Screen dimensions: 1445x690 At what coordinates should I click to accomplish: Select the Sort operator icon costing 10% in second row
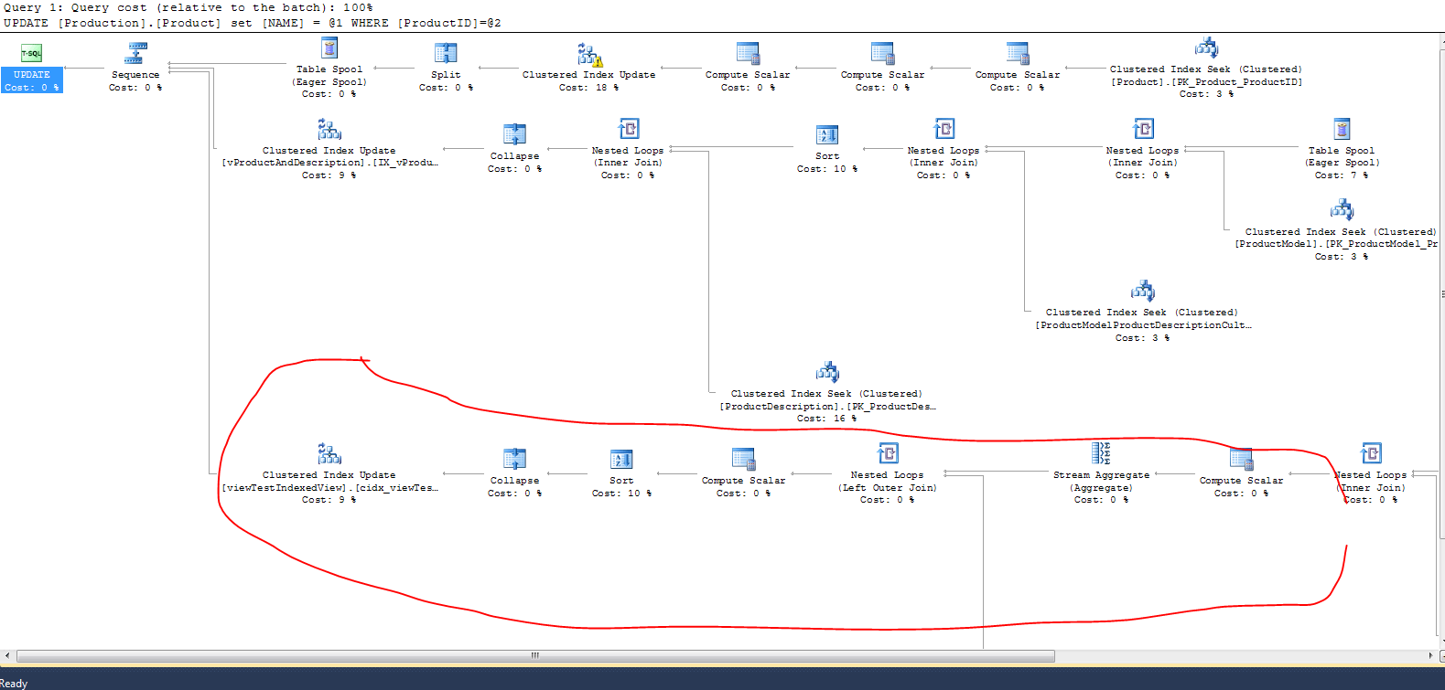pos(827,135)
